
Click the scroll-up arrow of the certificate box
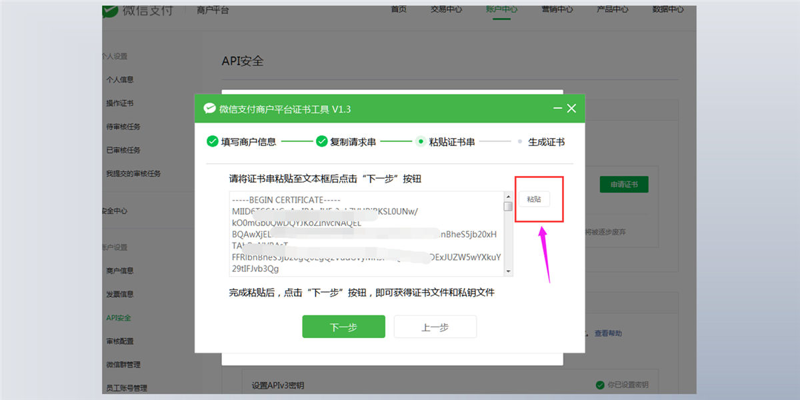click(508, 196)
